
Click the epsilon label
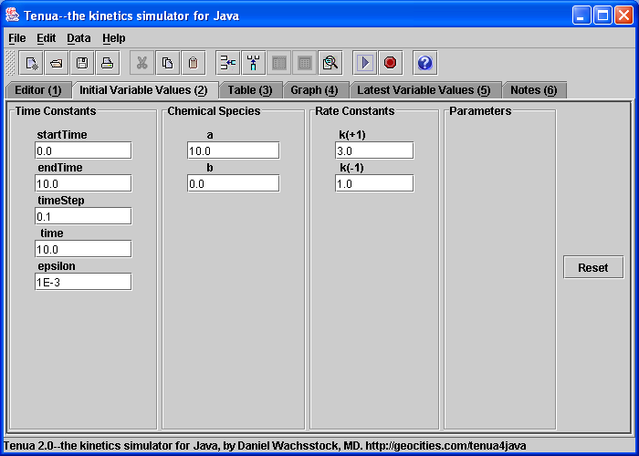tap(57, 266)
